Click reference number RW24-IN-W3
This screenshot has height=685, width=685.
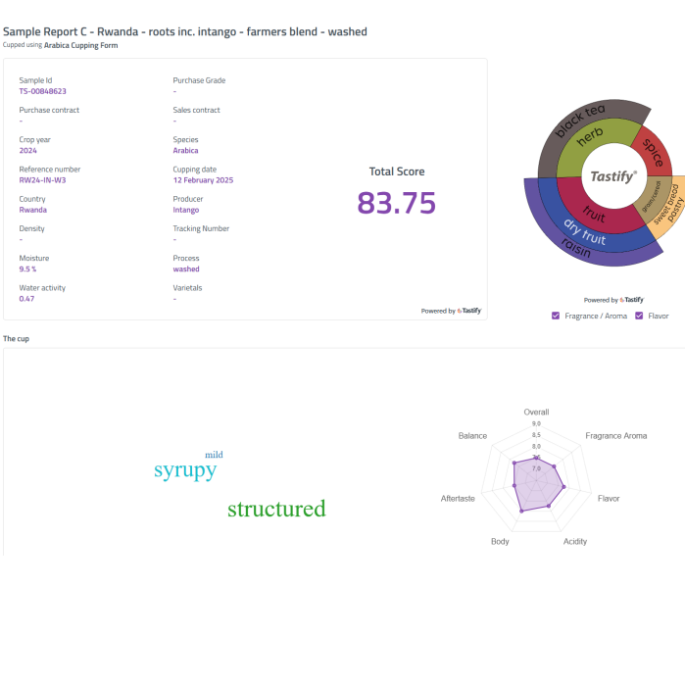tap(42, 180)
